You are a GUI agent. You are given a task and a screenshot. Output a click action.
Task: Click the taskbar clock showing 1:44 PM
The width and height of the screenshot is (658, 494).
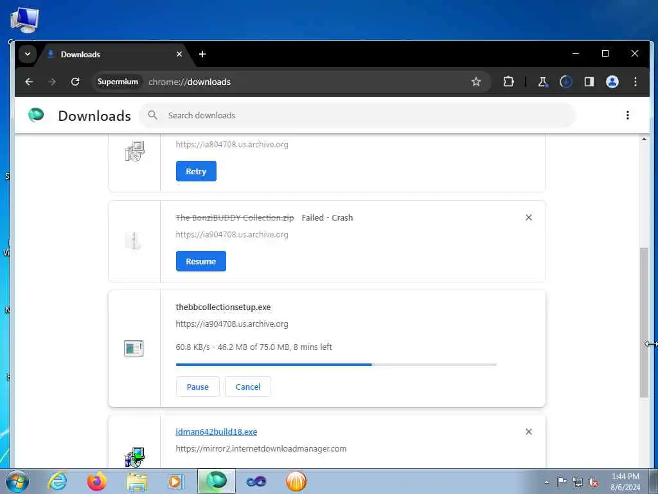pyautogui.click(x=625, y=482)
